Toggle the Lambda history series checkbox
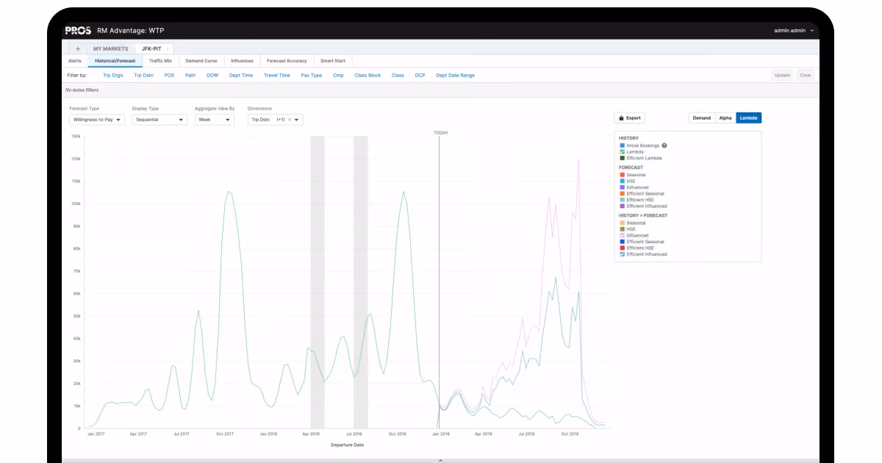The width and height of the screenshot is (882, 463). [x=622, y=152]
